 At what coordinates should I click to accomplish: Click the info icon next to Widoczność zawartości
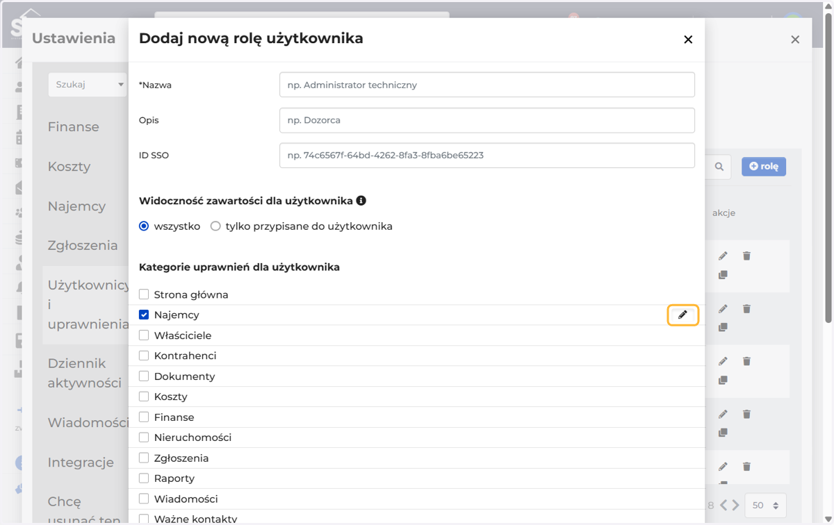[361, 201]
